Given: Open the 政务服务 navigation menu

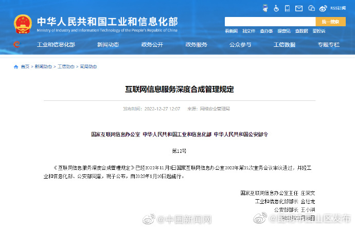Looking at the screenshot, I should pyautogui.click(x=197, y=45).
